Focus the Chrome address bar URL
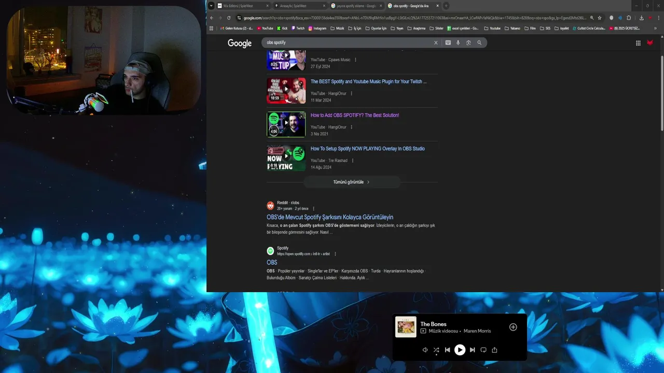This screenshot has width=664, height=373. coord(415,18)
